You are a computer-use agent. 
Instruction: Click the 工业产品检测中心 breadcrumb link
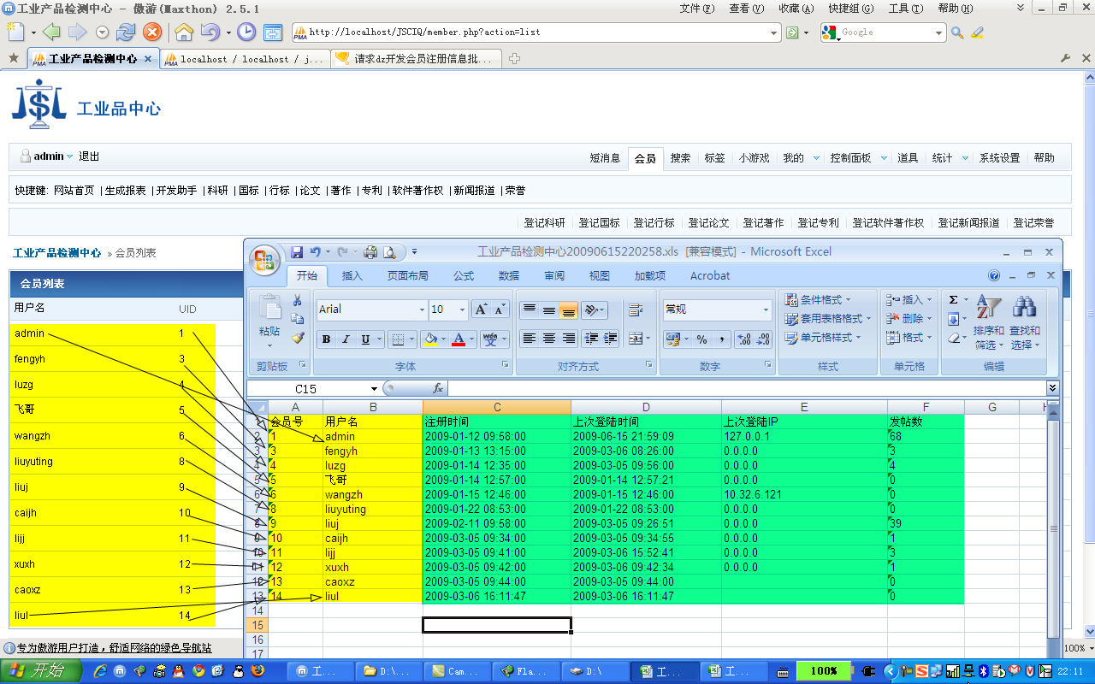[x=57, y=253]
